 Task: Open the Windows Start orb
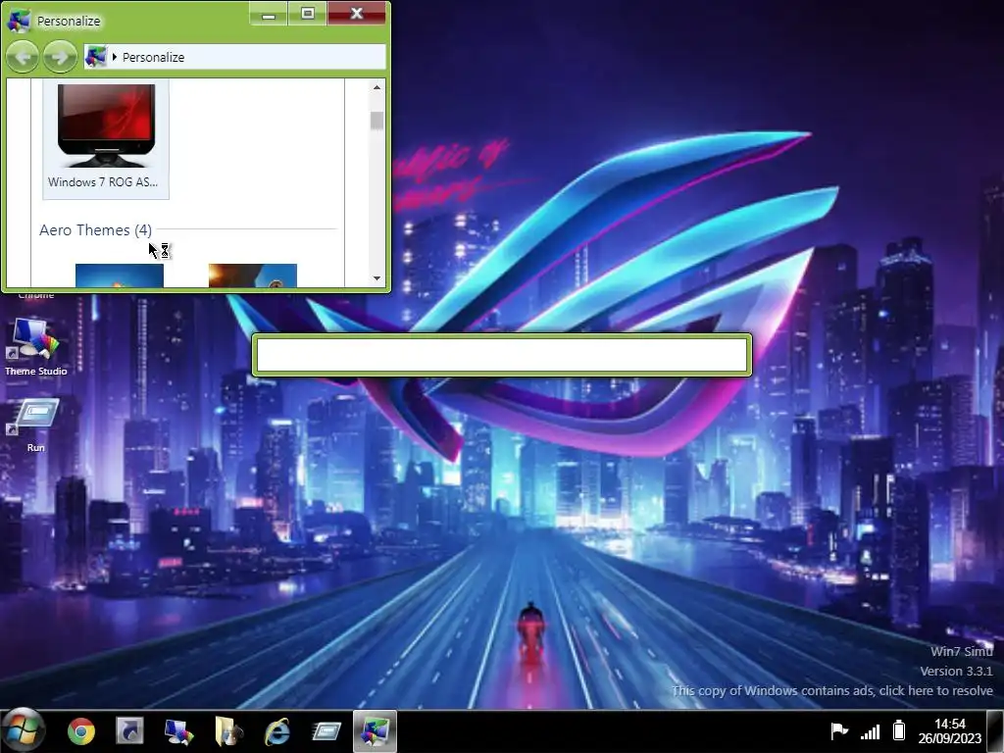pos(24,730)
